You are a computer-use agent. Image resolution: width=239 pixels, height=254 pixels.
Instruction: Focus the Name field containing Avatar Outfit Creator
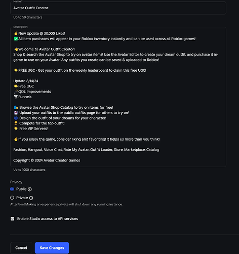tap(118, 8)
